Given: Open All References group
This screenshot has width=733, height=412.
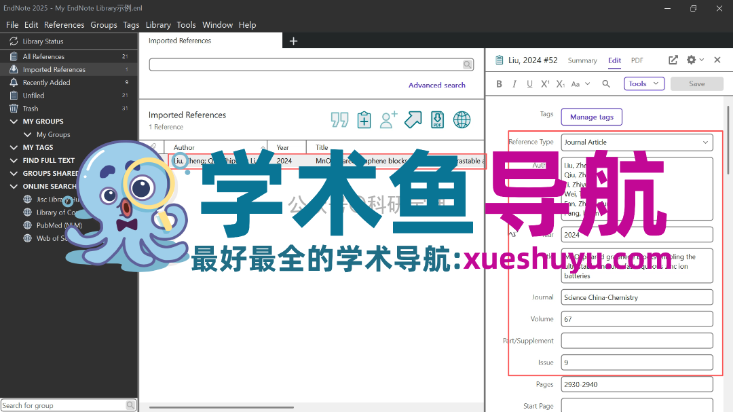Looking at the screenshot, I should point(69,56).
